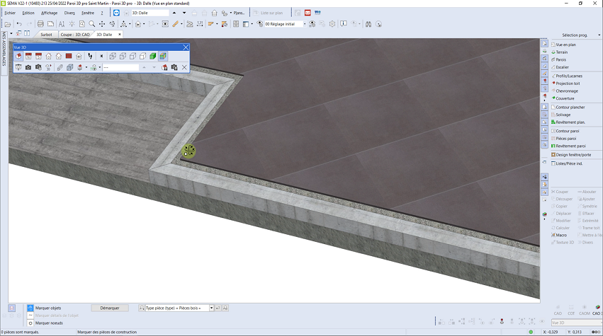Click the red mail icon in top toolbar

pos(308,13)
